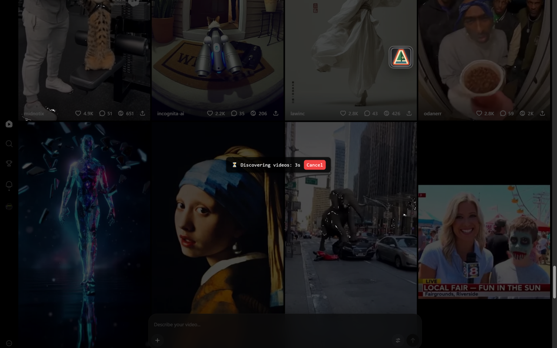The height and width of the screenshot is (348, 557).
Task: Open incognita-ai's profile from their username
Action: (x=171, y=113)
